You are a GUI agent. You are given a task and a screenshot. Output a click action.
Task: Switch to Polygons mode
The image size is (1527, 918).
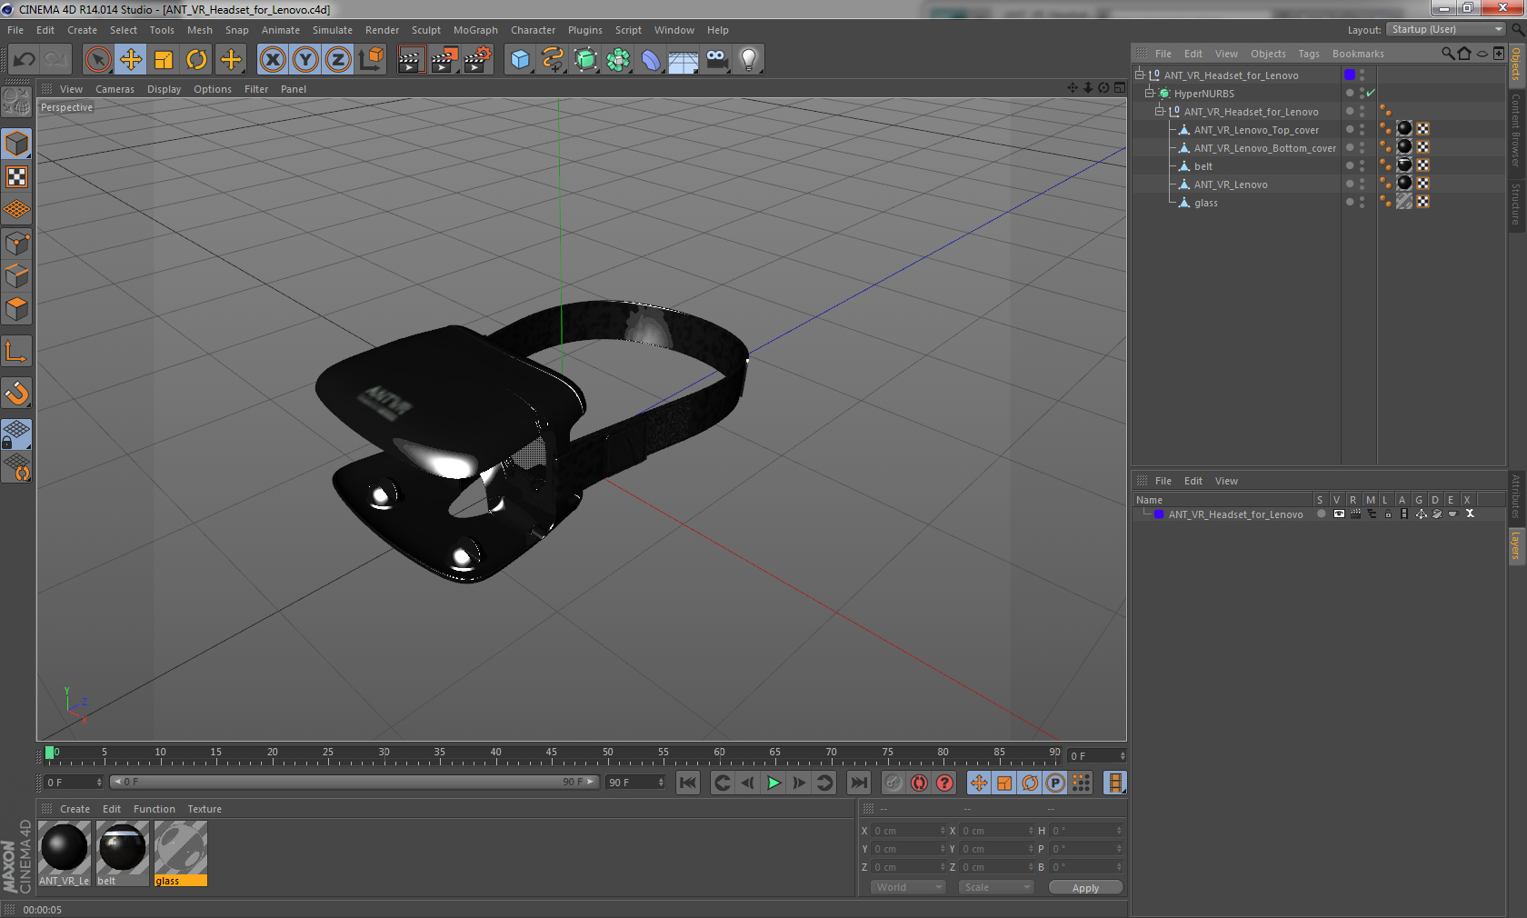(x=16, y=309)
